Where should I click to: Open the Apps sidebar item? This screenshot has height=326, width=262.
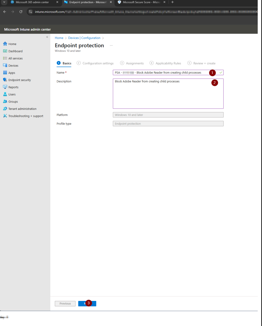tap(9, 73)
